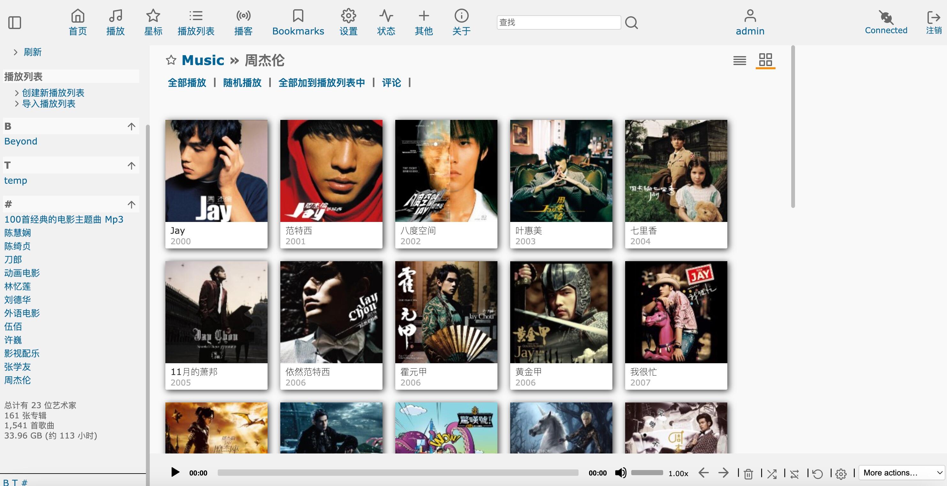Shuffle the play queue
Screen dimensions: 947x486
click(772, 474)
